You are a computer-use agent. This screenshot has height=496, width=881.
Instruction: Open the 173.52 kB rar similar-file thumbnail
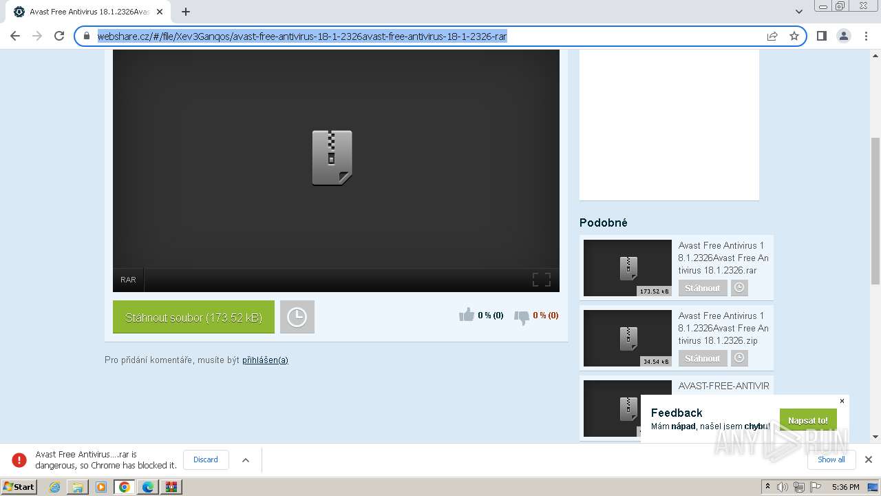pos(628,268)
